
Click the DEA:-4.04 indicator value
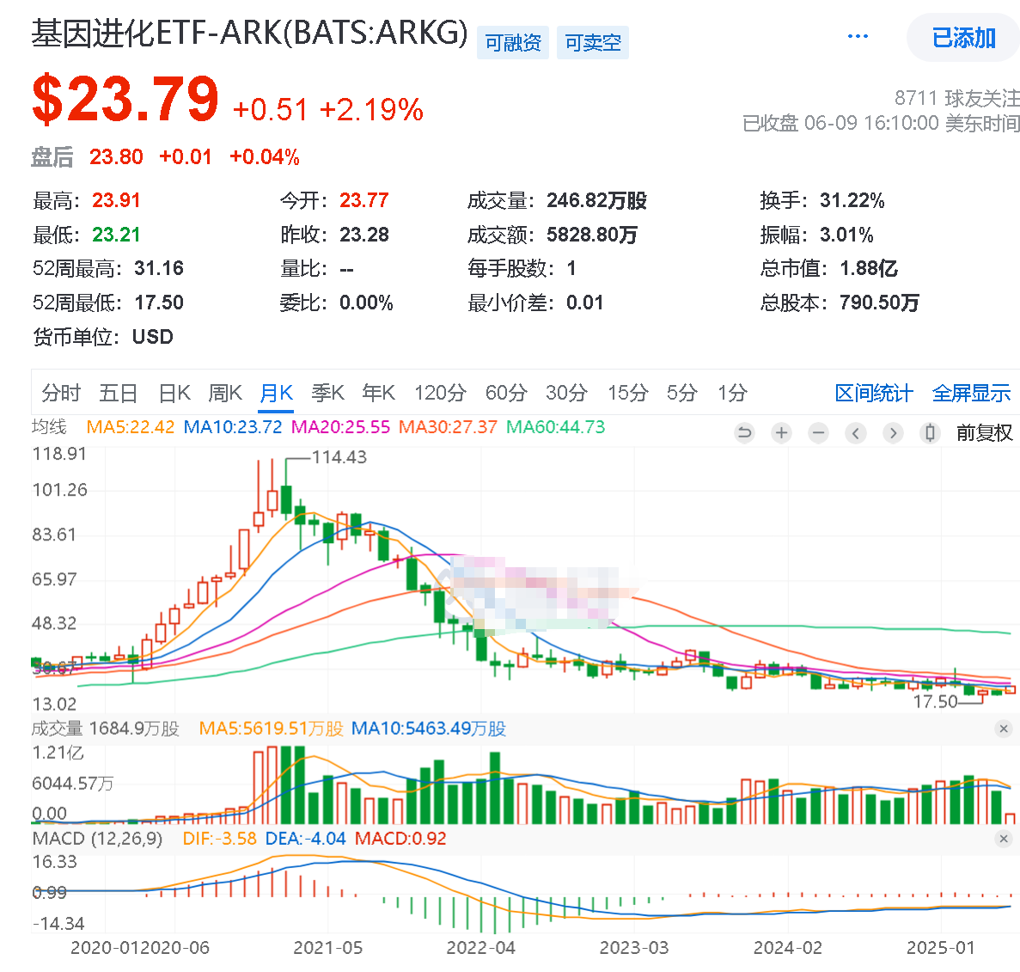click(x=305, y=839)
